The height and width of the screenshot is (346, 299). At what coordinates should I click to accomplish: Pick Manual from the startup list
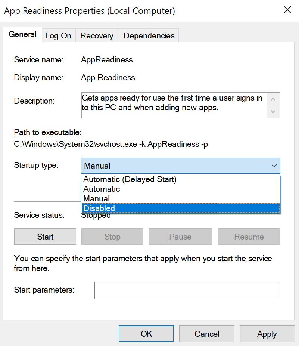point(96,199)
